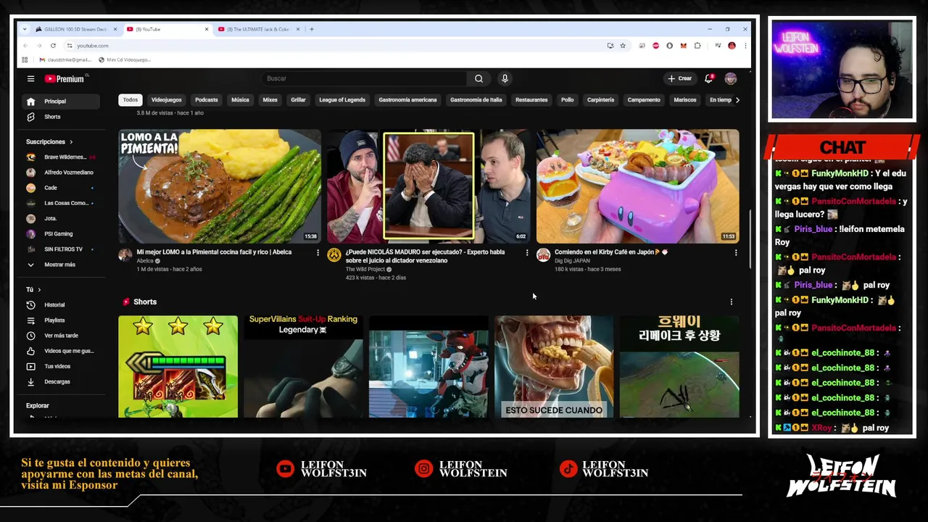Click the Abelca channel avatar

click(125, 254)
